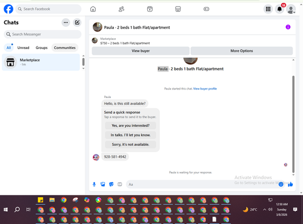This screenshot has width=303, height=224.
Task: Select the Unread filter tab
Action: pyautogui.click(x=23, y=48)
